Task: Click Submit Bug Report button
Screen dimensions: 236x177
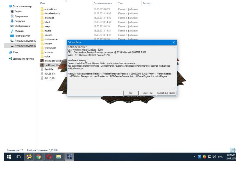Action: [x=166, y=93]
